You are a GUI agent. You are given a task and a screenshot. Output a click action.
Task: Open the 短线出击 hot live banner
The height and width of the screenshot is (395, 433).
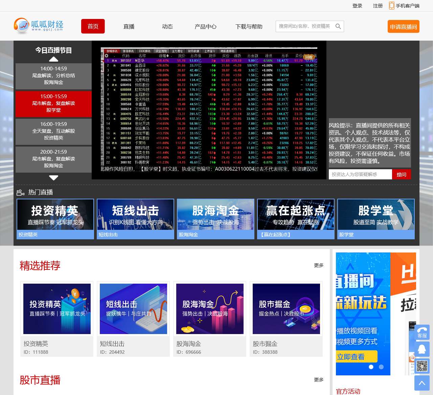[135, 219]
